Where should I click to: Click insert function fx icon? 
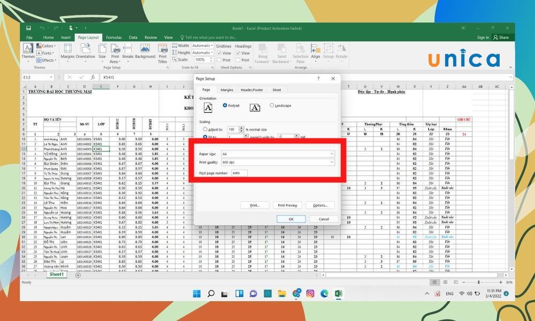93,78
